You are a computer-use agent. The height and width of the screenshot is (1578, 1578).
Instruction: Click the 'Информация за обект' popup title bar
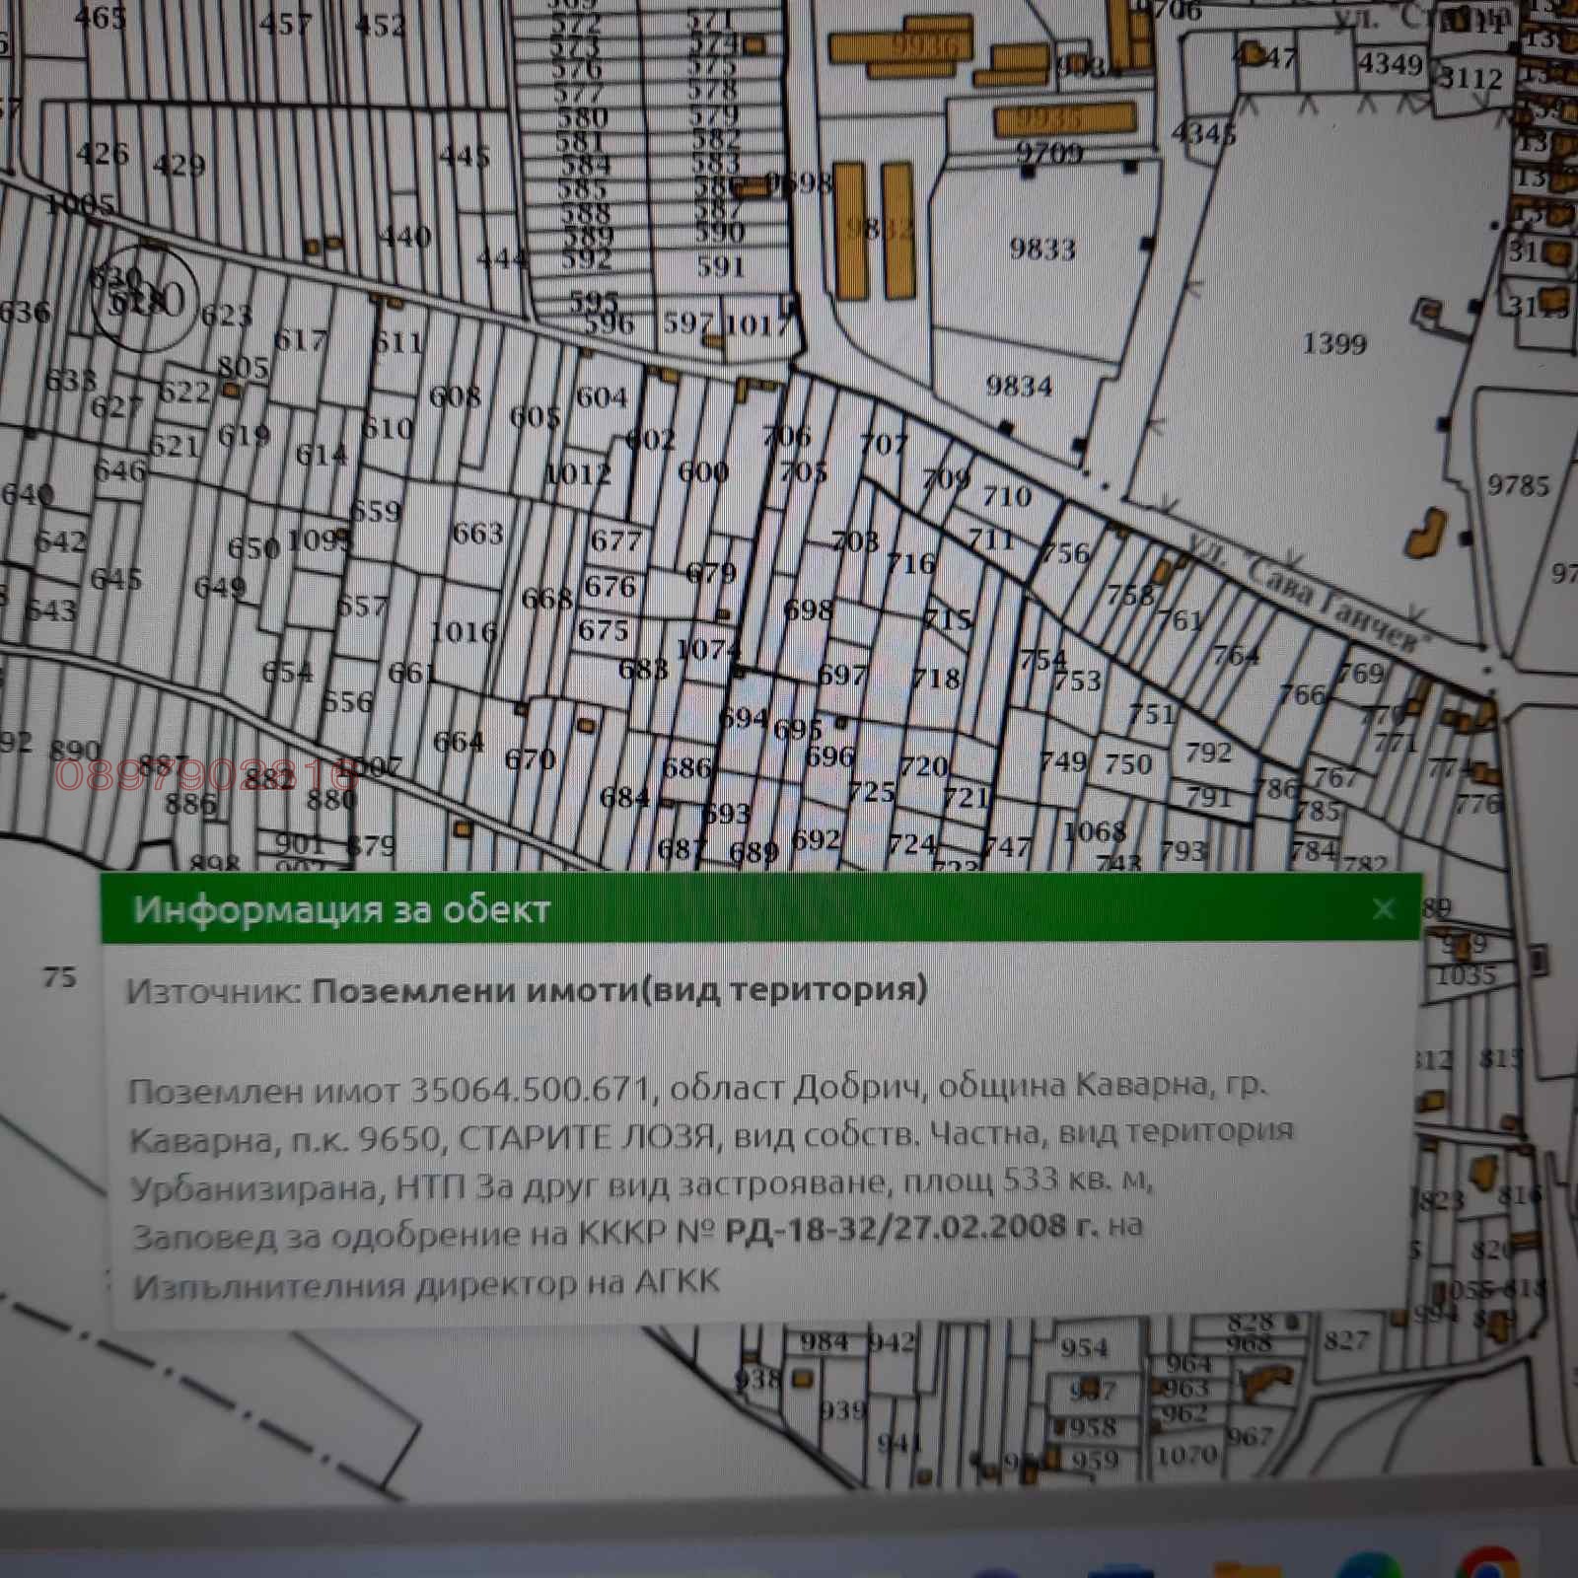[x=690, y=908]
